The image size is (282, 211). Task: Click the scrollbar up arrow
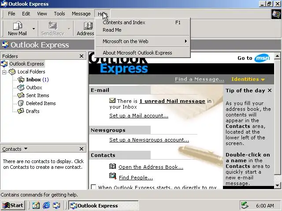(278, 56)
